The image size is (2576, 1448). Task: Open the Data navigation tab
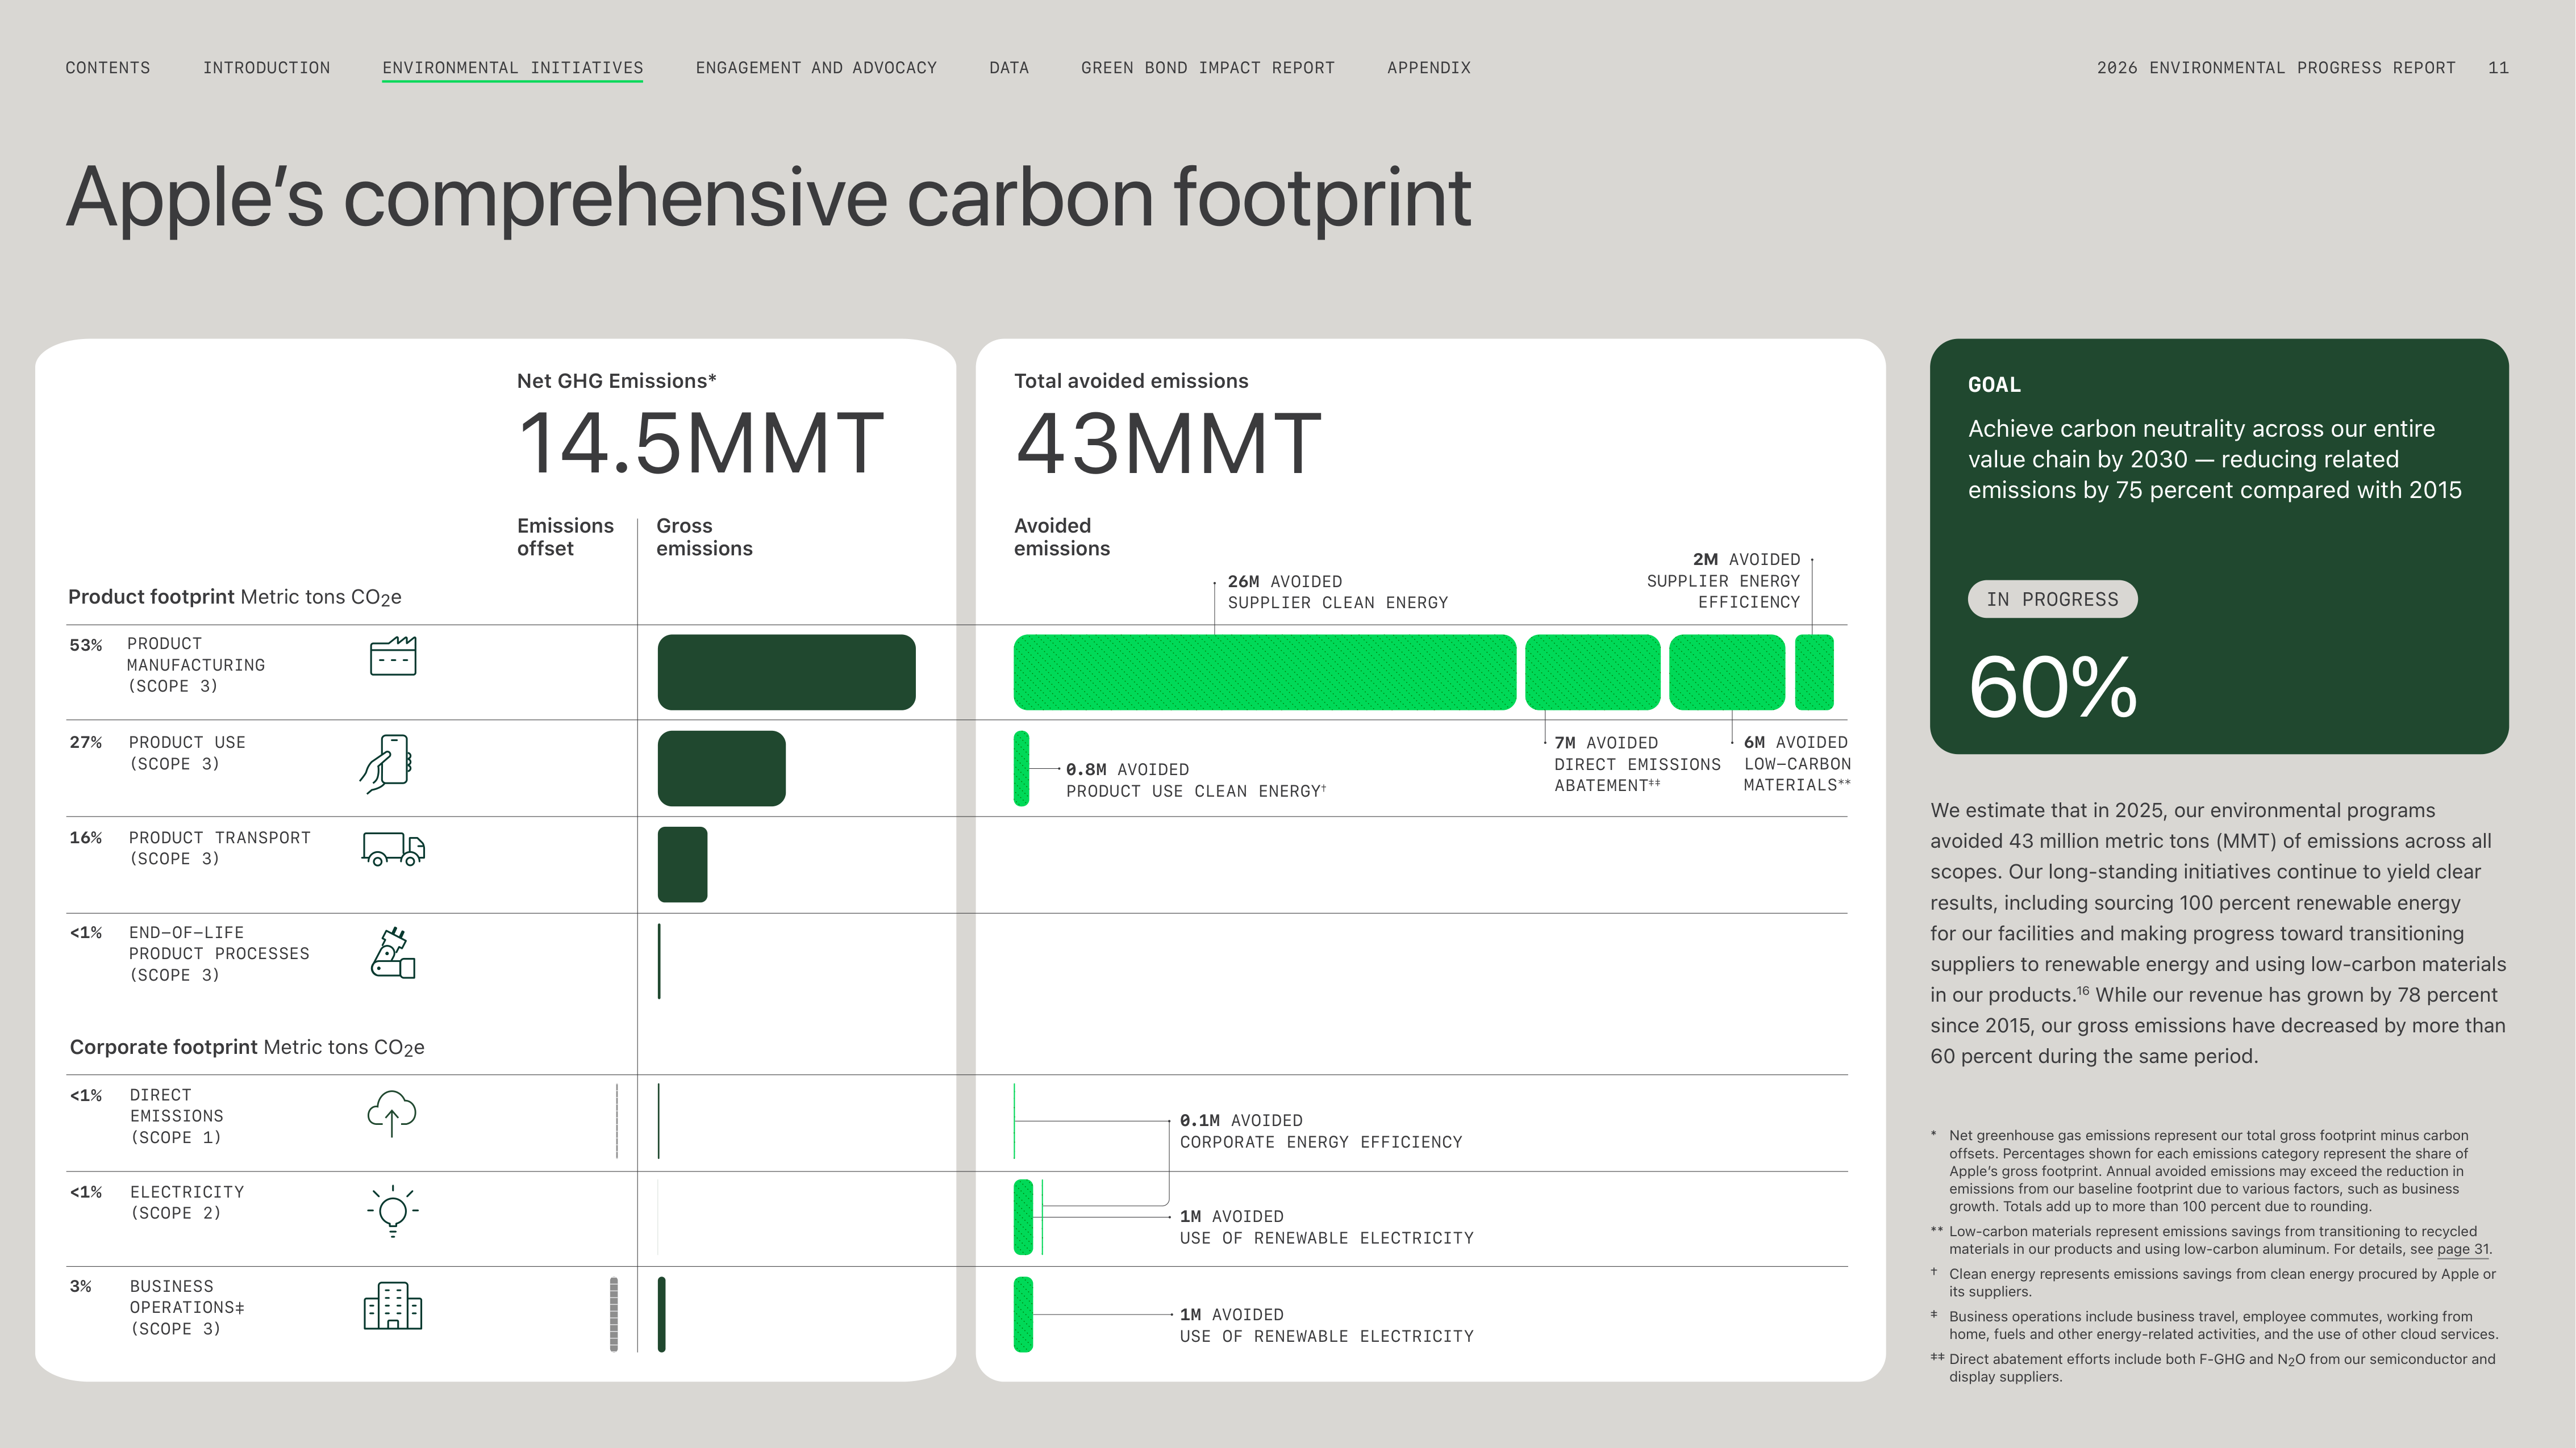pos(1009,68)
